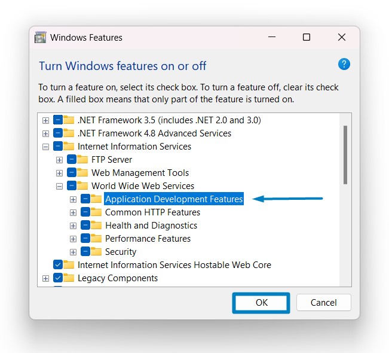The height and width of the screenshot is (353, 389).
Task: Toggle the .NET Framework 3.5 checkbox
Action: pyautogui.click(x=58, y=120)
